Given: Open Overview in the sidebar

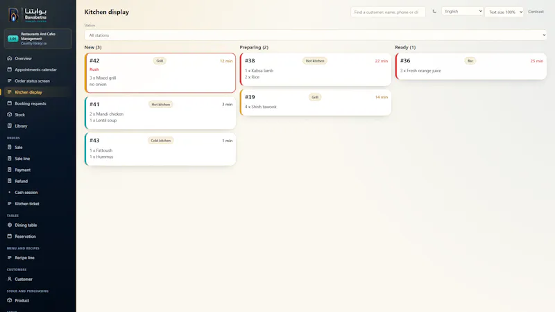Looking at the screenshot, I should coord(38,58).
